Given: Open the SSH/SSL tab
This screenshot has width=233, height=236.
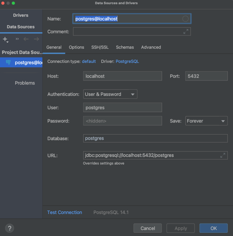Looking at the screenshot, I should coord(100,47).
